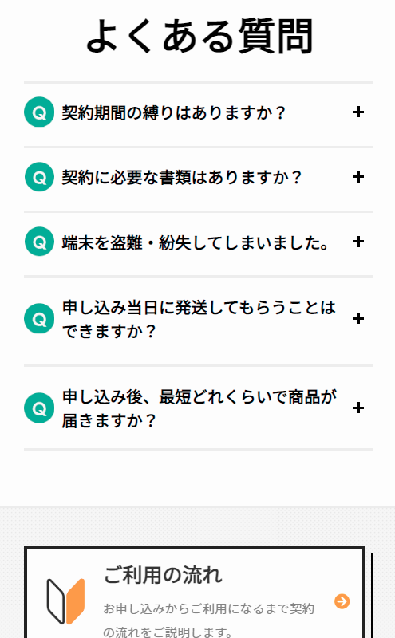This screenshot has height=638, width=395.
Task: Click the beginner leaf mark icon in ご利用の流れ card
Action: click(65, 601)
